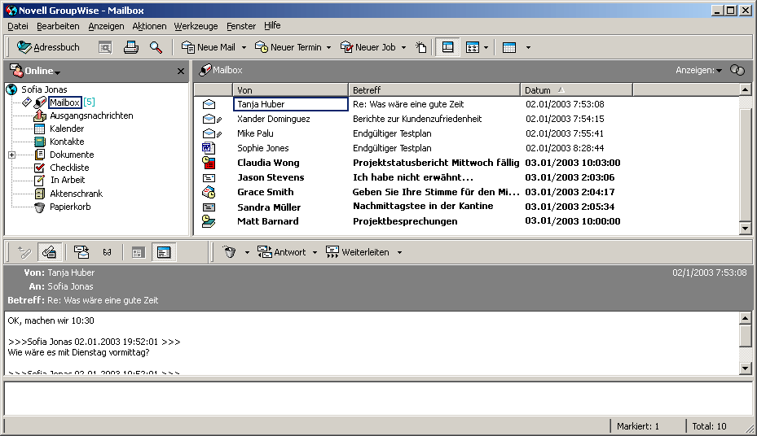The height and width of the screenshot is (436, 757).
Task: Select the Xander Dominguez message
Action: point(273,119)
